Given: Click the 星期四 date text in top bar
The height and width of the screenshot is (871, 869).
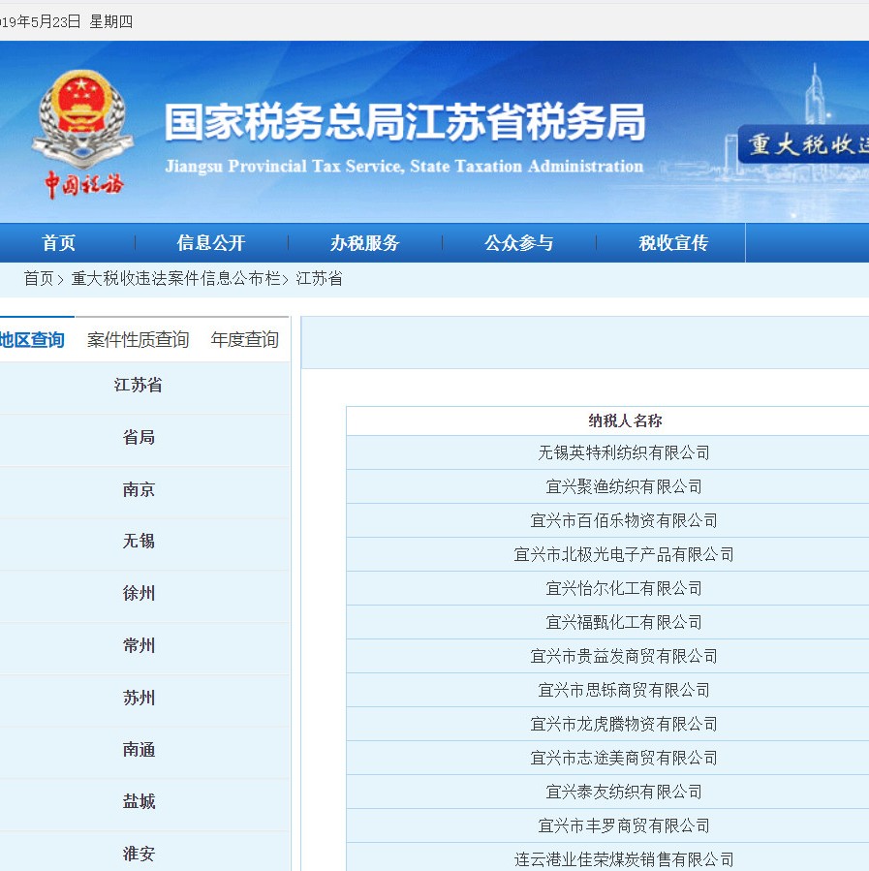Looking at the screenshot, I should pos(111,21).
